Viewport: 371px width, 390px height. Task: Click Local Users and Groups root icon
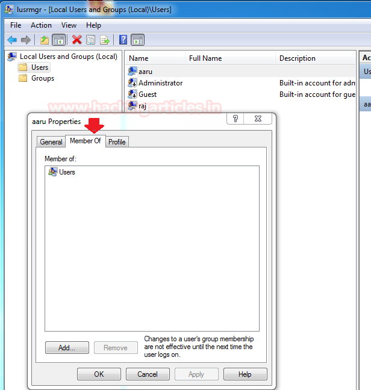point(12,57)
